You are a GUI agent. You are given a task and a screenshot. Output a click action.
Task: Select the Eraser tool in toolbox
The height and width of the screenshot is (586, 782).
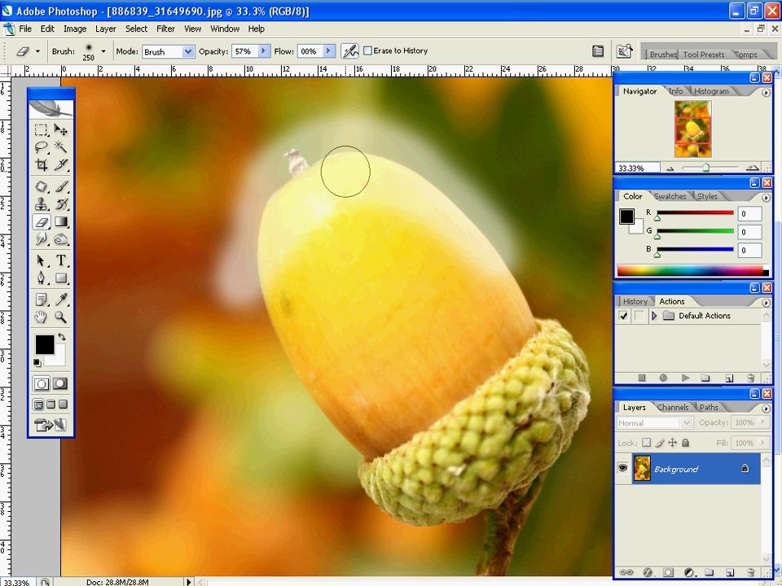pos(42,221)
